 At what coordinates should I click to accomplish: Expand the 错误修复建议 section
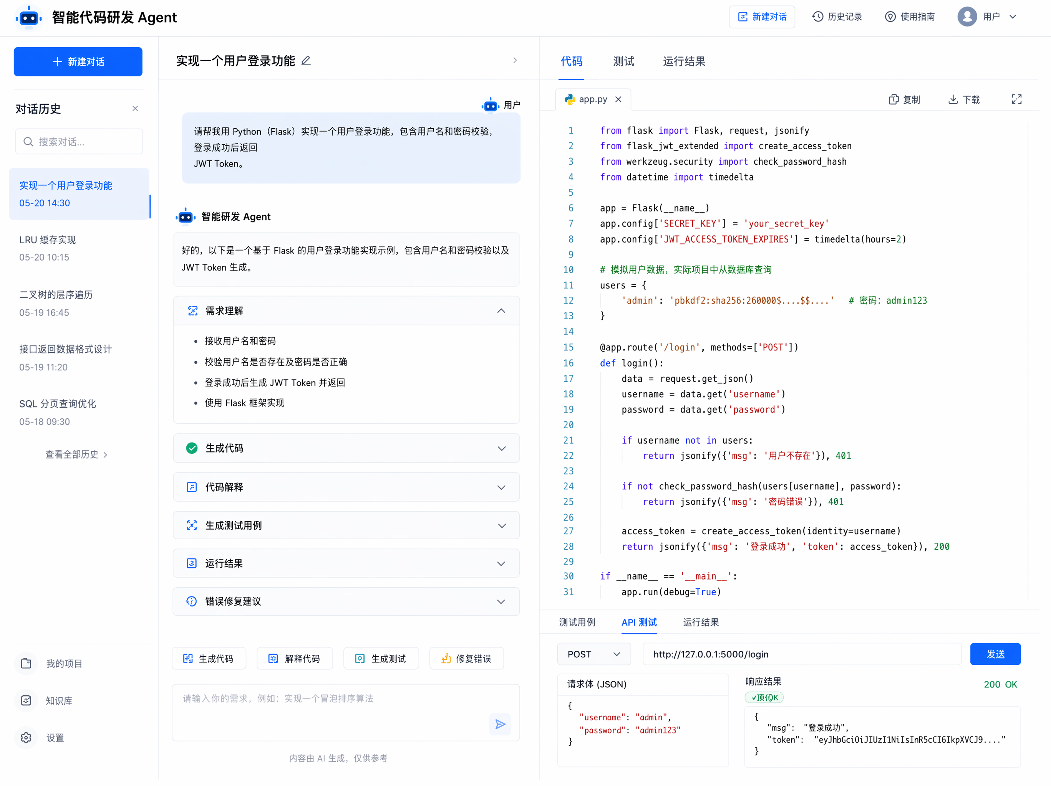tap(346, 601)
